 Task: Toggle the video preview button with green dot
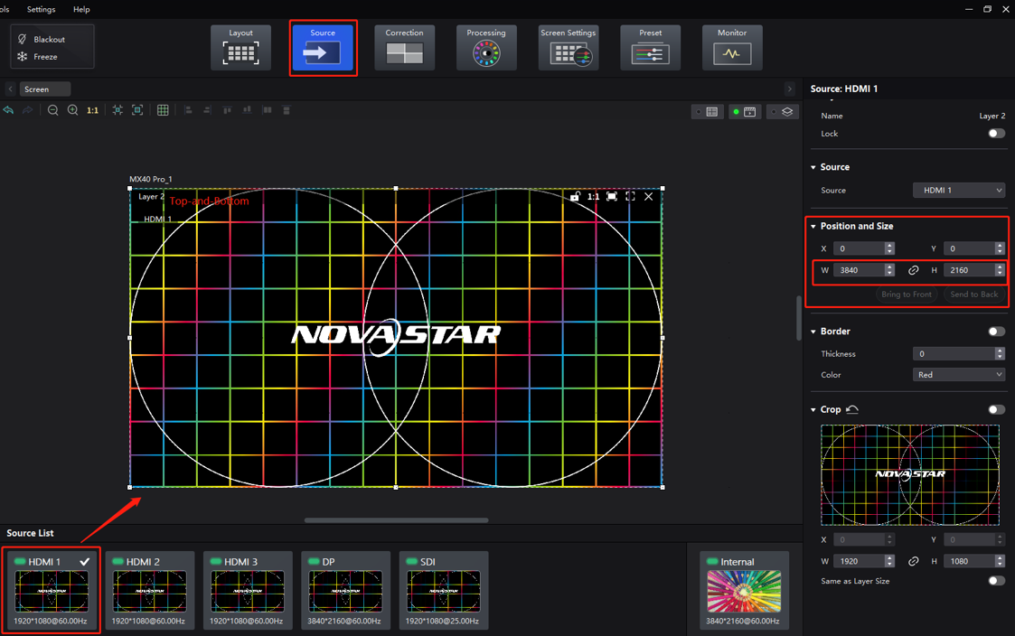point(745,112)
